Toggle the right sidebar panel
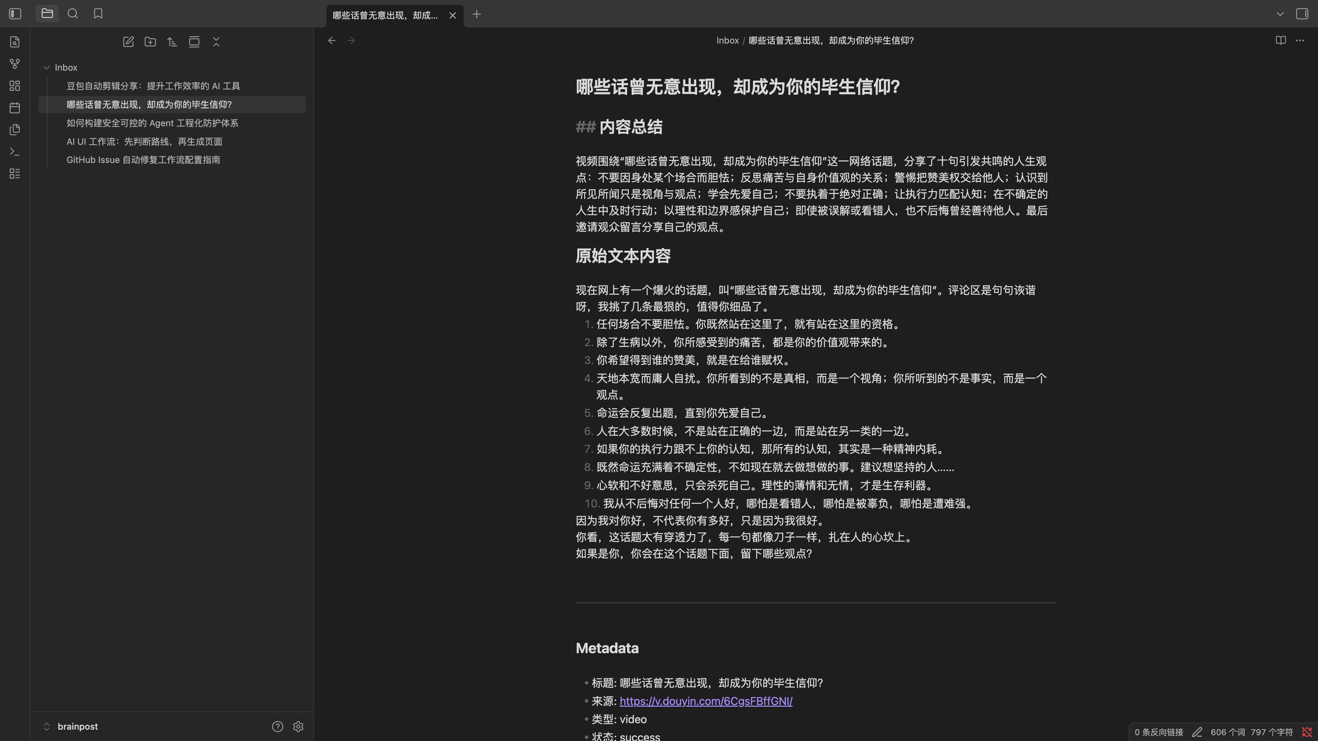This screenshot has height=741, width=1318. (1302, 14)
